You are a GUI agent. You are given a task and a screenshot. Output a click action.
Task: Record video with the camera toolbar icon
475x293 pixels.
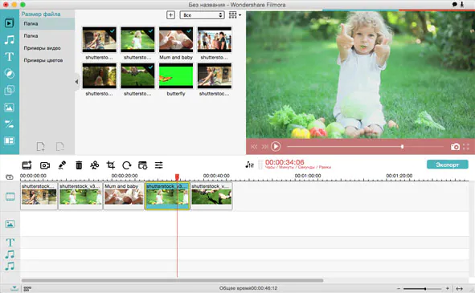pyautogui.click(x=45, y=165)
